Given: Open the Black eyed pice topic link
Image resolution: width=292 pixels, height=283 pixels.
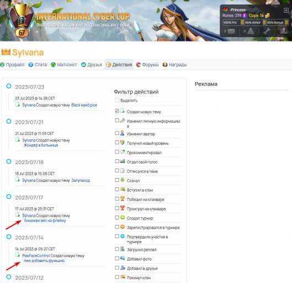Looking at the screenshot, I should [x=84, y=105].
